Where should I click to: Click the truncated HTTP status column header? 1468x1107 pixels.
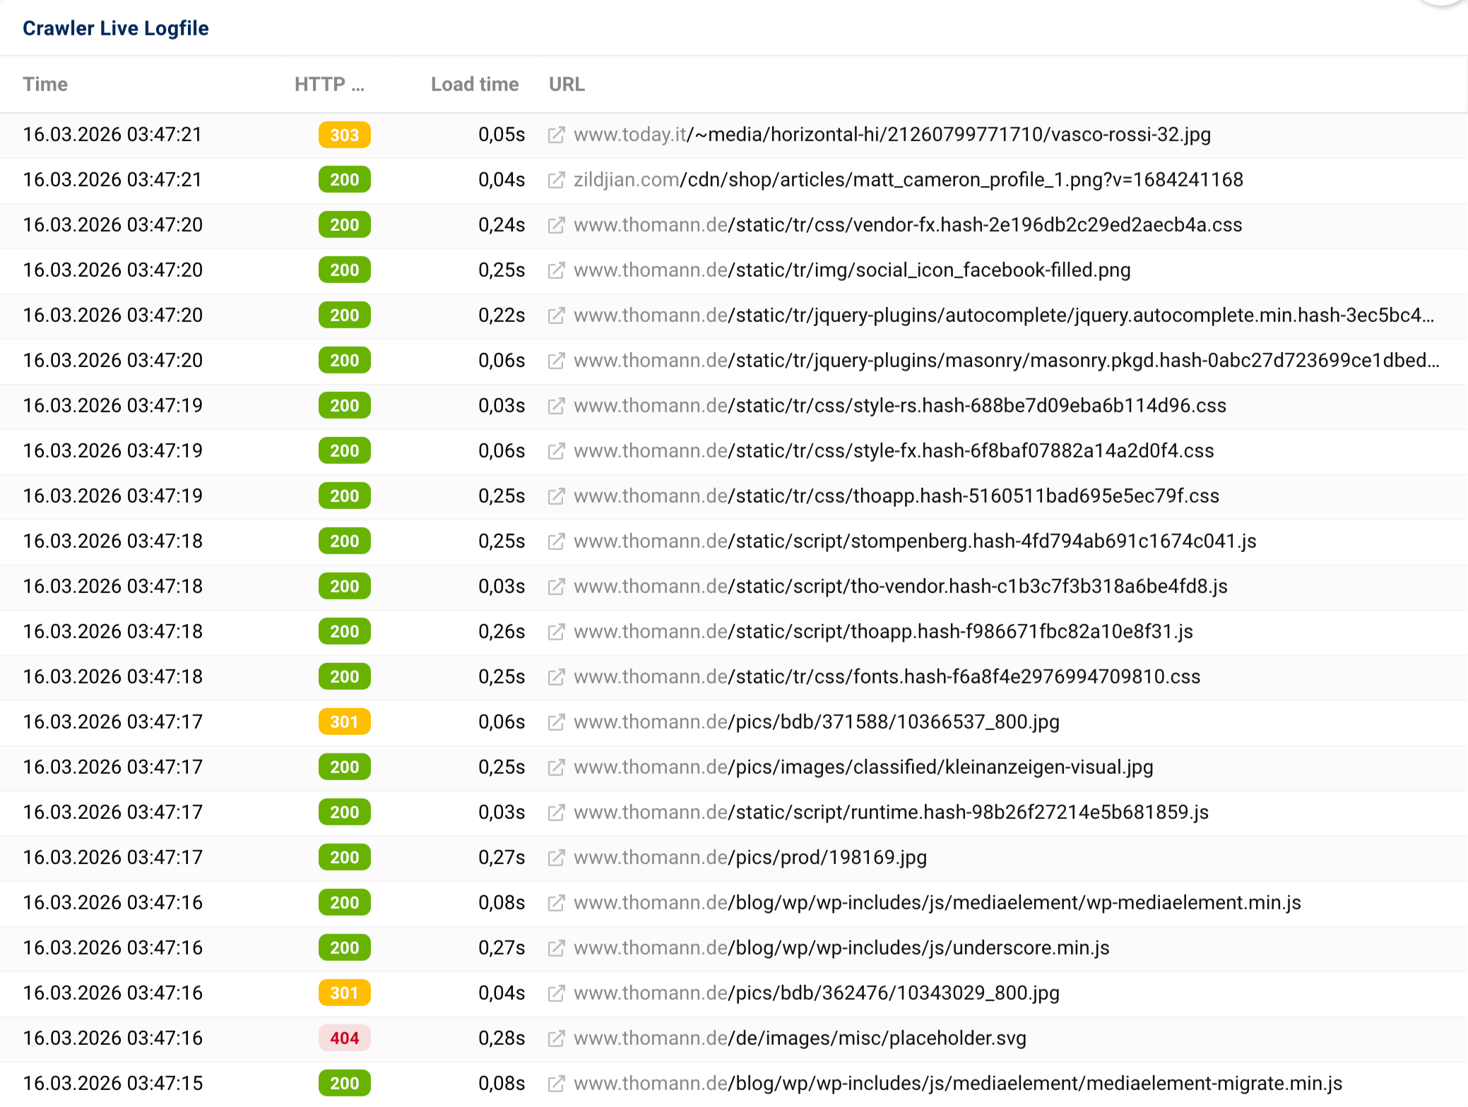(328, 84)
